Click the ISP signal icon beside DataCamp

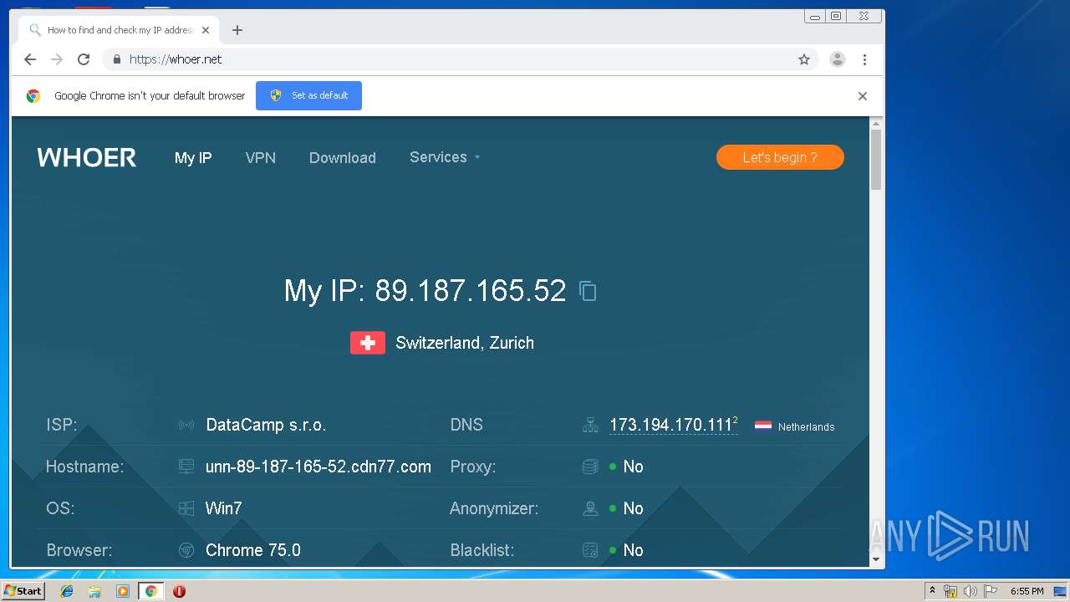[x=186, y=425]
